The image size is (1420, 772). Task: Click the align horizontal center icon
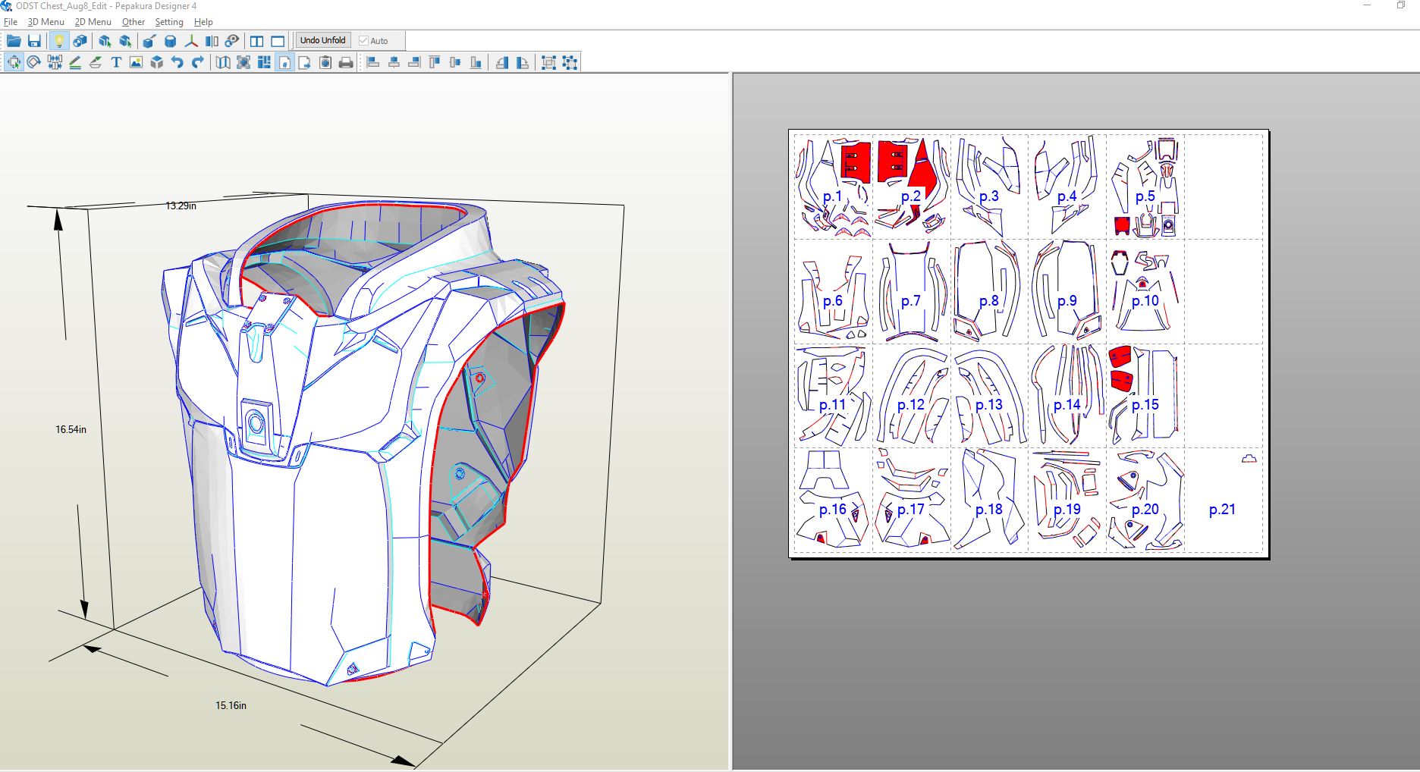394,62
